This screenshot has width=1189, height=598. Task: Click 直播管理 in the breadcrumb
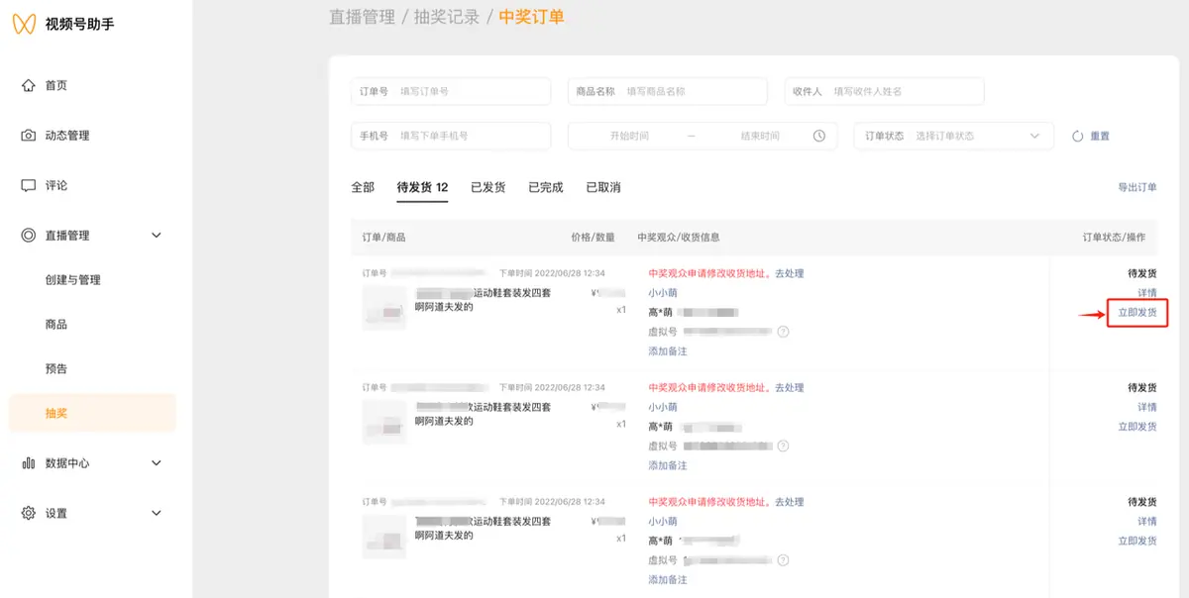(362, 17)
